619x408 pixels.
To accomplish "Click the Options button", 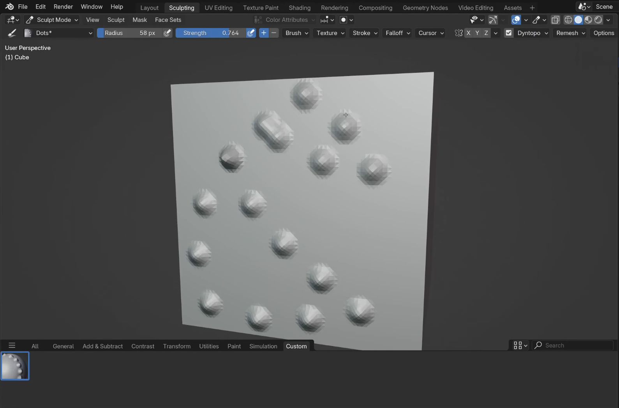I will click(x=604, y=33).
